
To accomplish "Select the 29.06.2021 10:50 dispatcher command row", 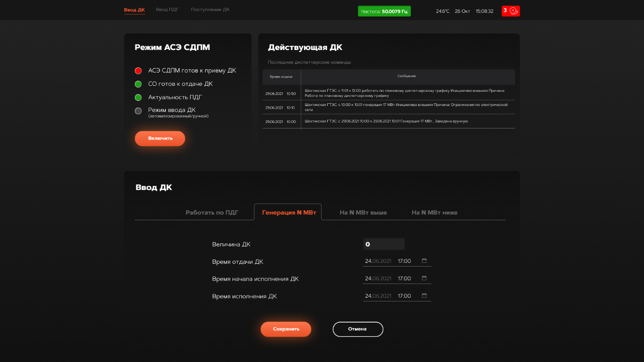I will [388, 93].
